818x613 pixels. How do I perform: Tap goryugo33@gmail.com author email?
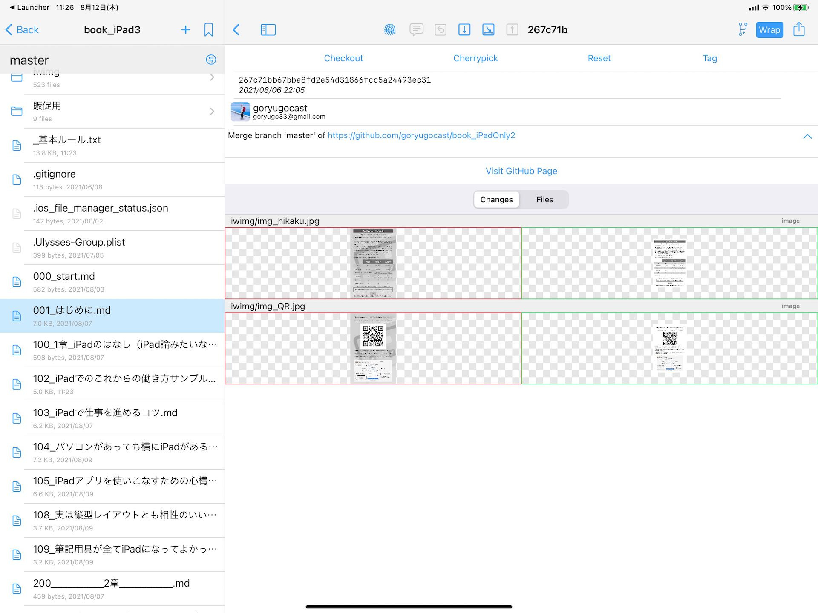(289, 117)
